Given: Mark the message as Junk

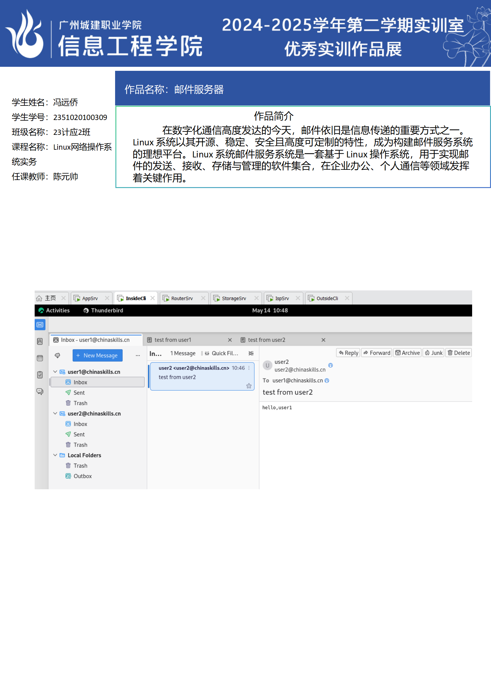Looking at the screenshot, I should point(433,353).
